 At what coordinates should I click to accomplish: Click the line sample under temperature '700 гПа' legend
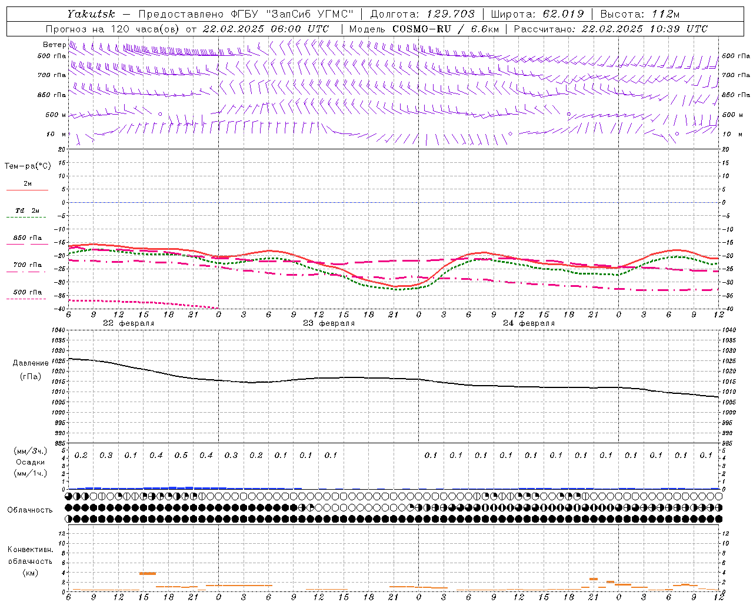26,272
